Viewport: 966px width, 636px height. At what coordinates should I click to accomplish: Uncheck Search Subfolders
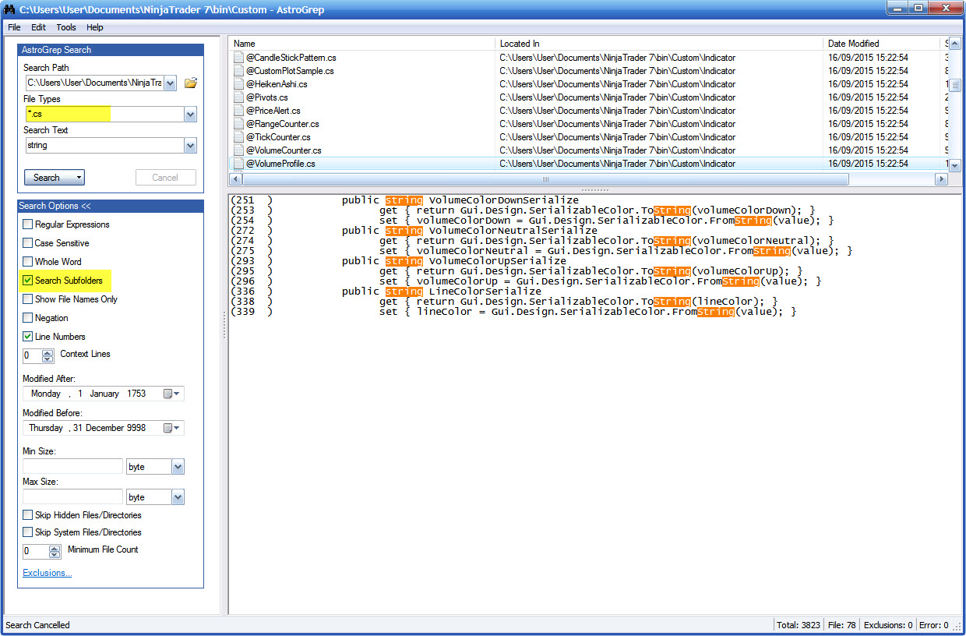point(28,281)
